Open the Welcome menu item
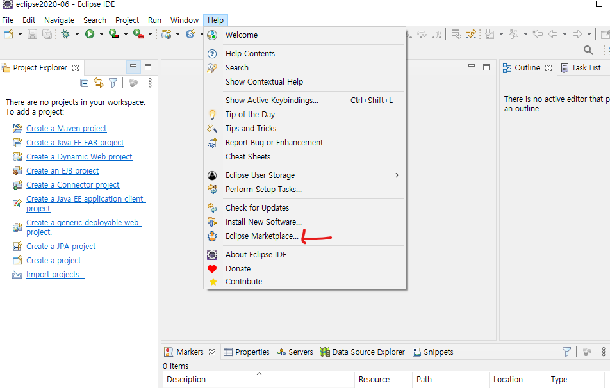This screenshot has width=610, height=388. (241, 35)
